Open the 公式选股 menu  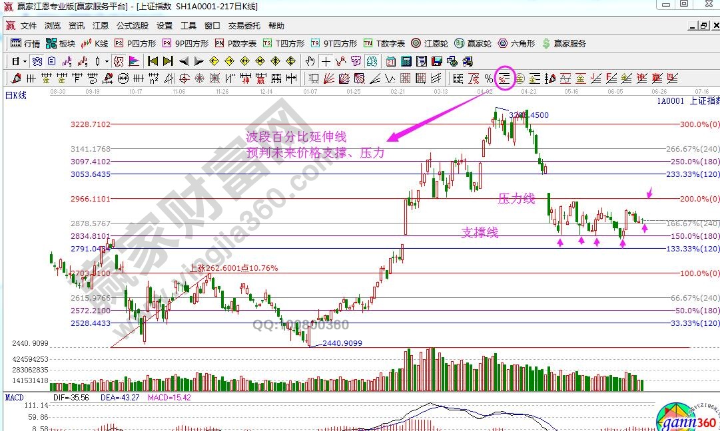click(x=133, y=26)
